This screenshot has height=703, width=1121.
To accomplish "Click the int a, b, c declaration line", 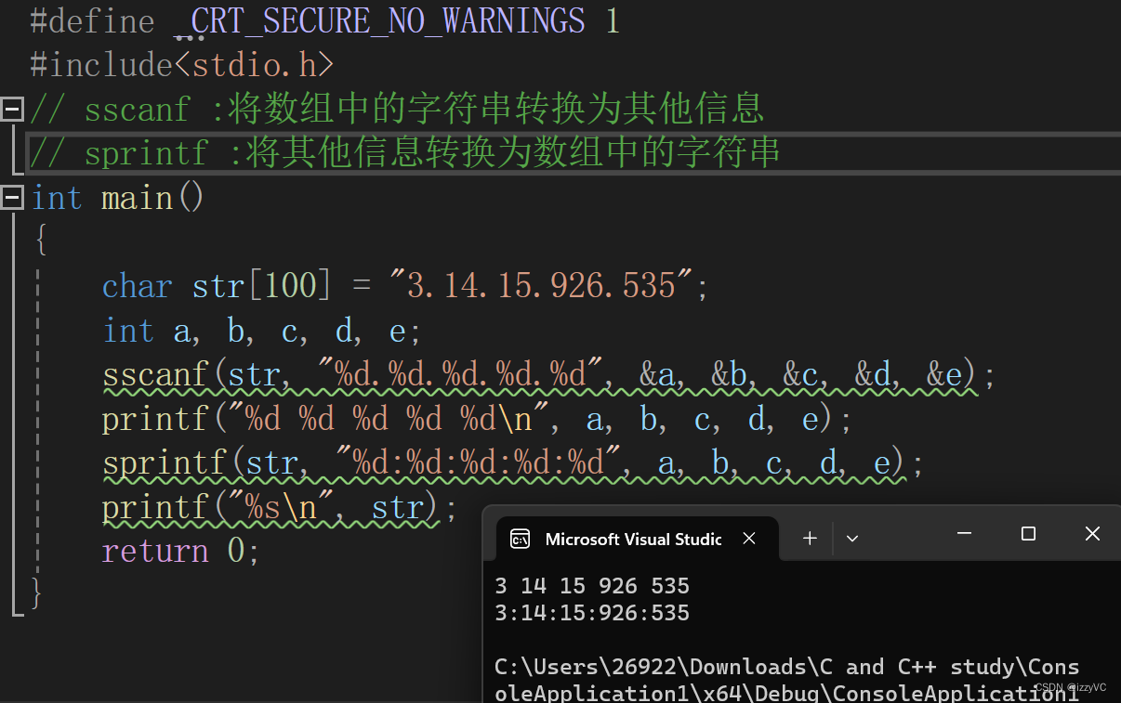I will (260, 330).
